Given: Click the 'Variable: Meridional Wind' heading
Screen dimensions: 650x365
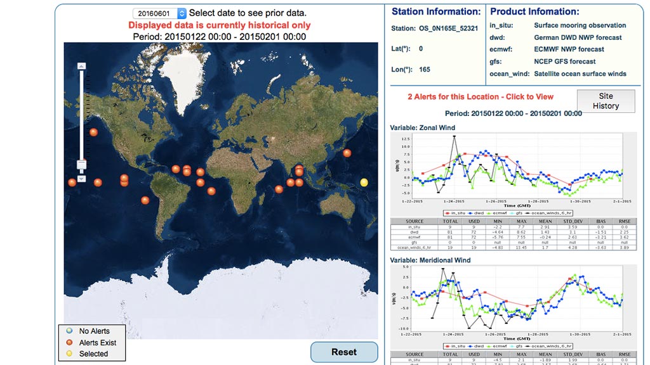Looking at the screenshot, I should click(x=430, y=260).
